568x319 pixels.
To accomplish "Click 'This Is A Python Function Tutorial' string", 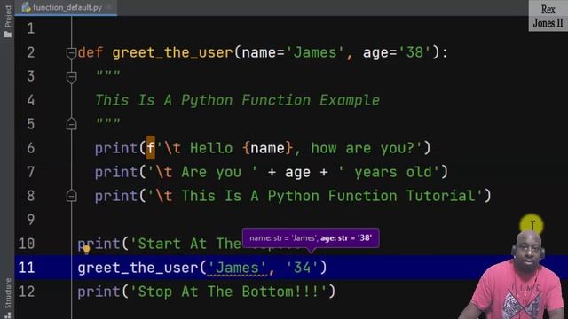I will tap(315, 196).
